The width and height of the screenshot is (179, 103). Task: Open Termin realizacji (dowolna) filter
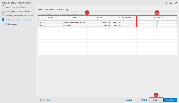click(70, 14)
